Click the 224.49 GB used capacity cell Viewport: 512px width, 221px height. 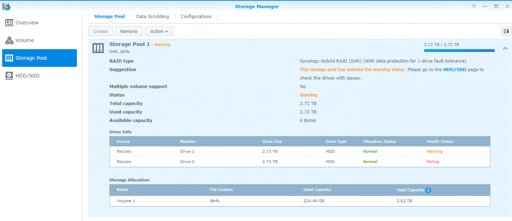click(314, 201)
